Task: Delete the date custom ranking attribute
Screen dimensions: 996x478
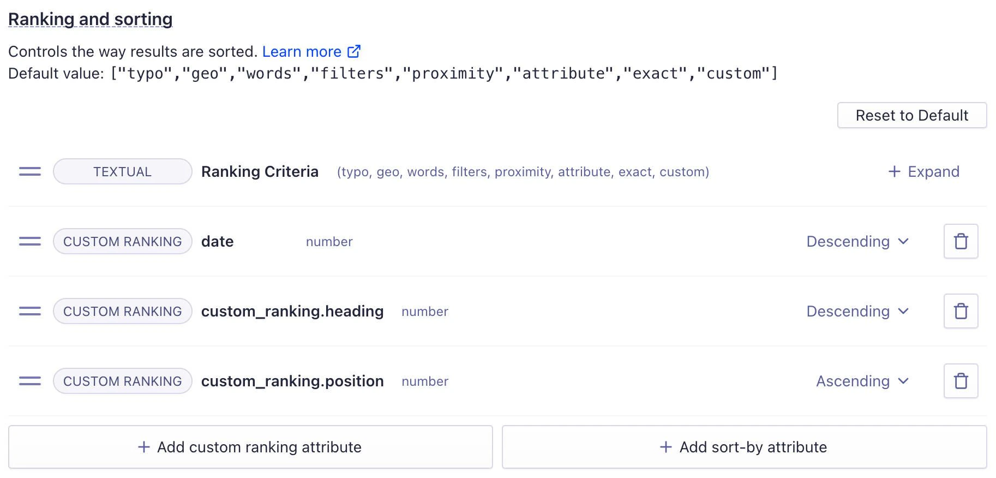Action: [961, 241]
